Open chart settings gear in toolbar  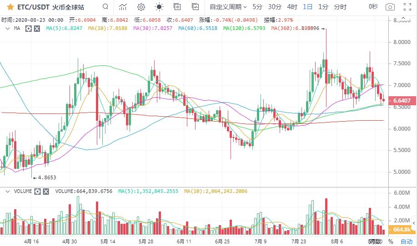pyautogui.click(x=141, y=7)
